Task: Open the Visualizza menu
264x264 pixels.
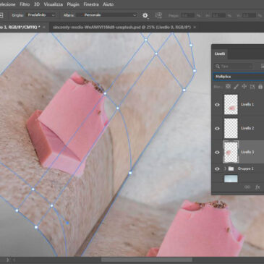Action: [54, 4]
